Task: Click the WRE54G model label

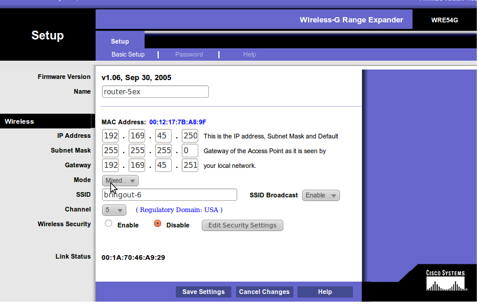Action: click(444, 20)
